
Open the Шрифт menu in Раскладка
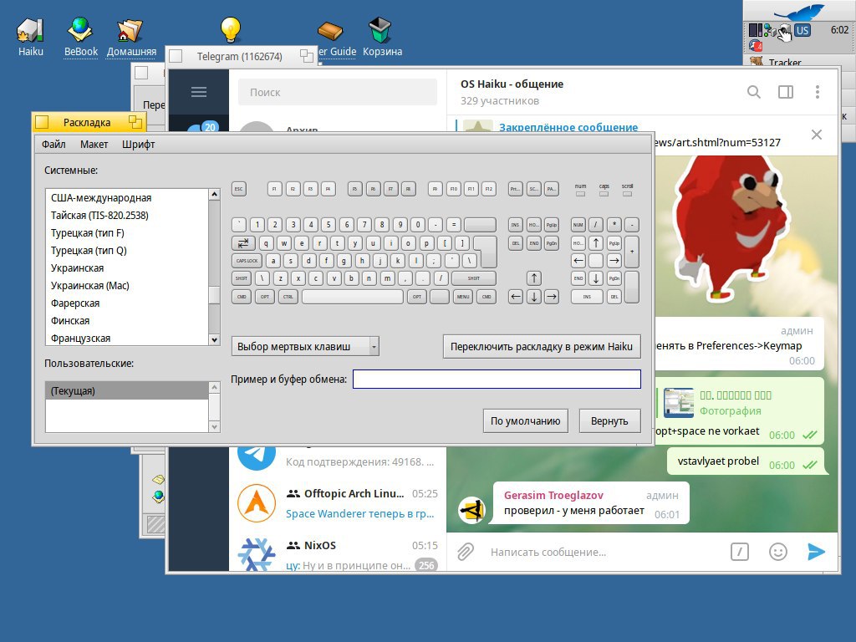click(x=138, y=144)
